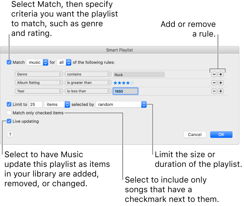Open the all rules matching dropdown
The image size is (244, 206).
(64, 62)
